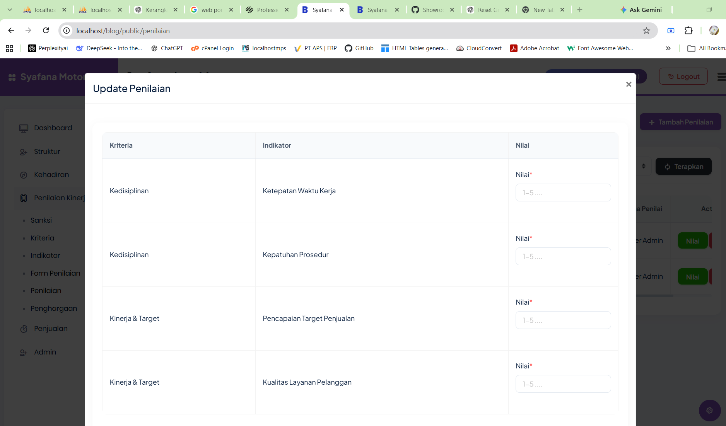Open the Extensions puzzle icon

pyautogui.click(x=688, y=31)
